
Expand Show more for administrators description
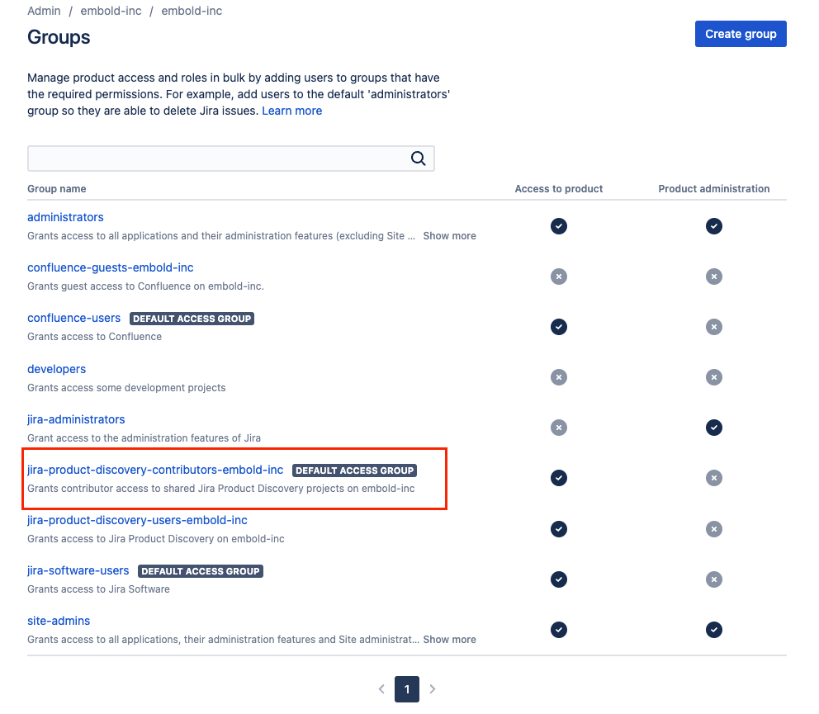tap(449, 236)
